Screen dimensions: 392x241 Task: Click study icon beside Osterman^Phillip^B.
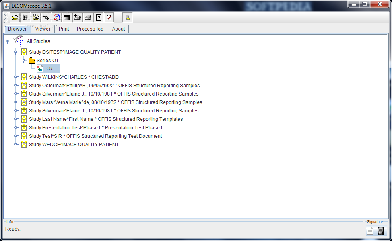click(x=24, y=85)
